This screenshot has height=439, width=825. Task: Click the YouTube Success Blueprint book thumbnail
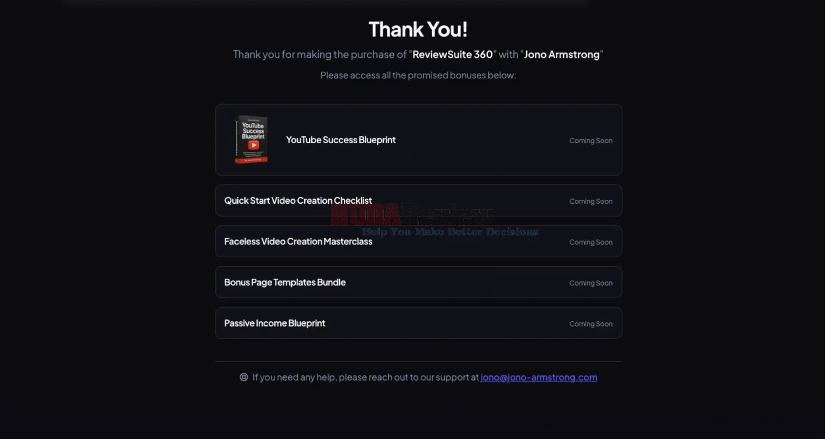(251, 139)
